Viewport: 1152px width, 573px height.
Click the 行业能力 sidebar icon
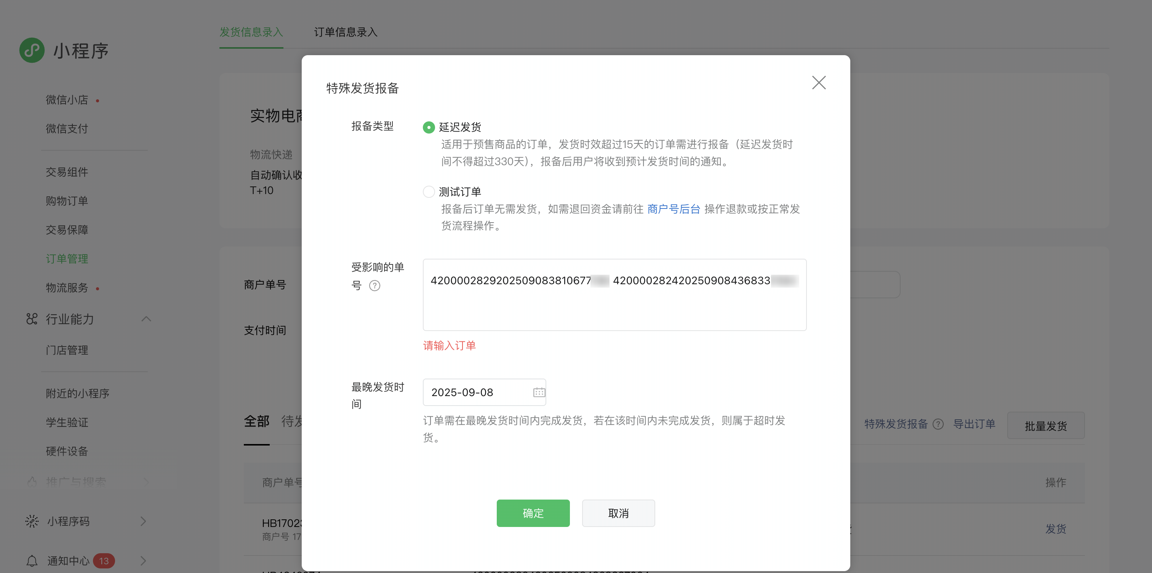tap(32, 319)
